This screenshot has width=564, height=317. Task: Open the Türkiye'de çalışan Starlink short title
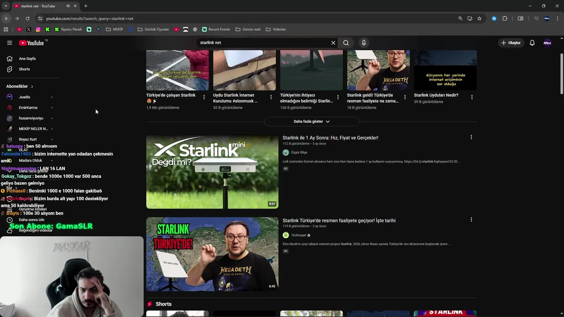click(x=171, y=98)
